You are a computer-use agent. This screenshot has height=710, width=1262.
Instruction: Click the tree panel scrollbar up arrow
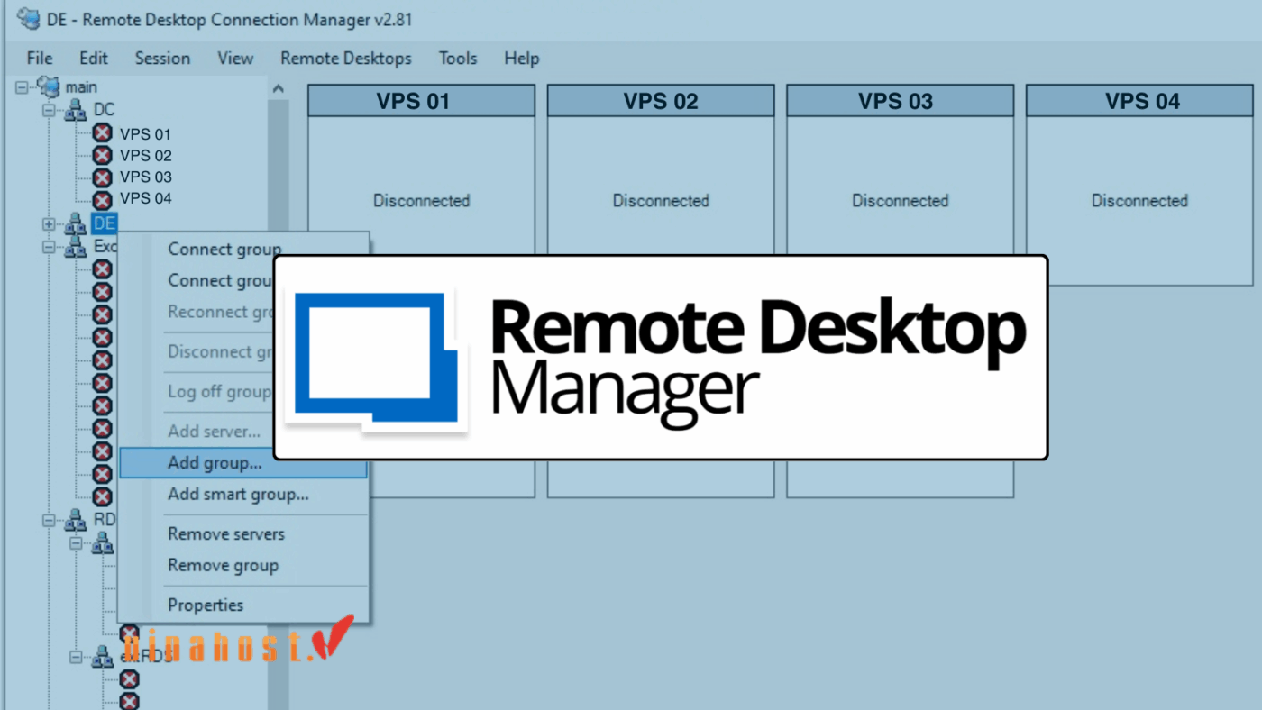point(278,86)
